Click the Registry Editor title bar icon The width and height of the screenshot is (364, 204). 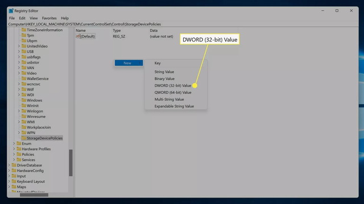coord(11,11)
